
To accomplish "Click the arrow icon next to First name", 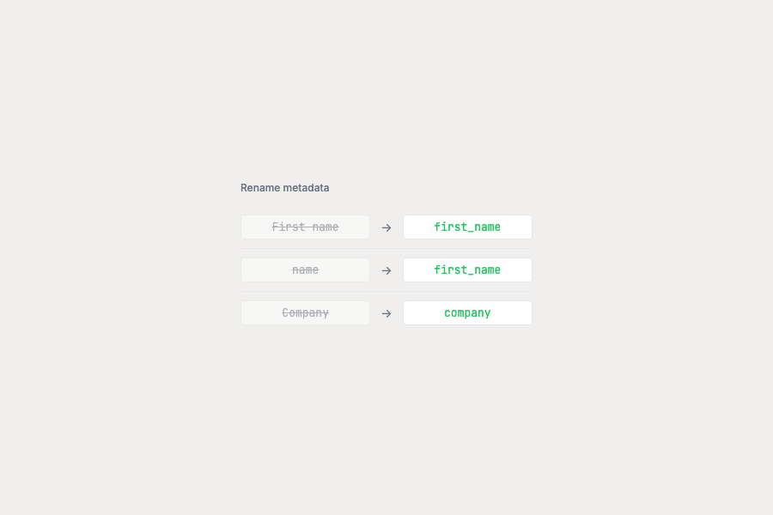I will (x=385, y=227).
